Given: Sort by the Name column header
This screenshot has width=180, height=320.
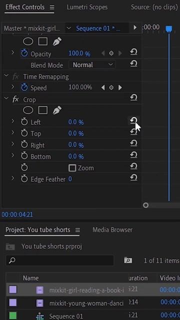Looking at the screenshot, I should (x=30, y=278).
